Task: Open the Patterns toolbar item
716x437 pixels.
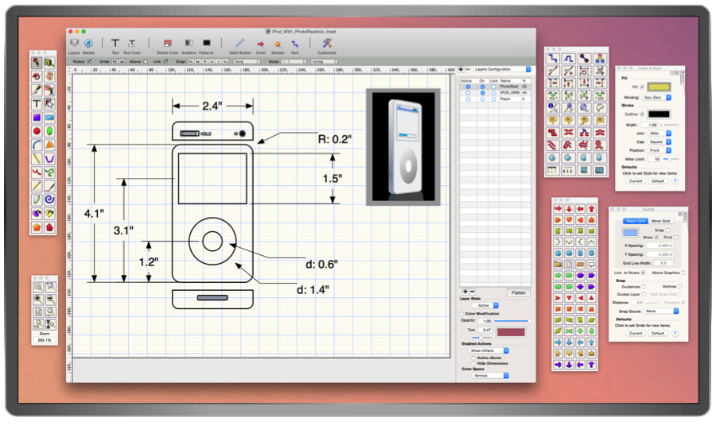Action: click(206, 43)
